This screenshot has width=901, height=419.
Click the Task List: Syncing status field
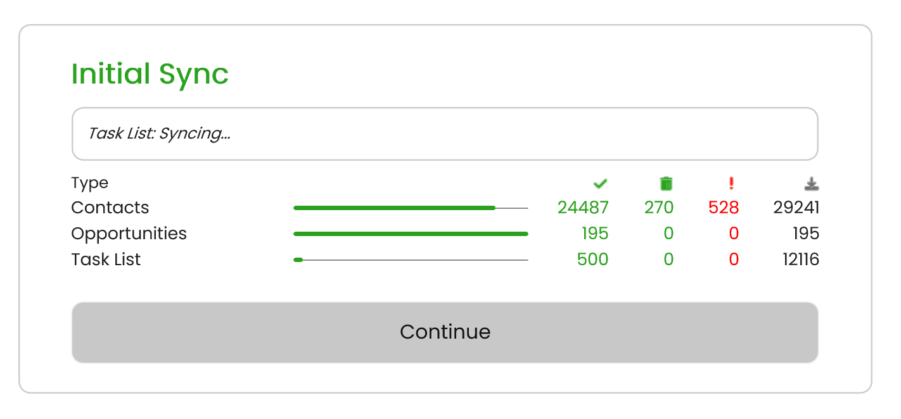pos(445,134)
